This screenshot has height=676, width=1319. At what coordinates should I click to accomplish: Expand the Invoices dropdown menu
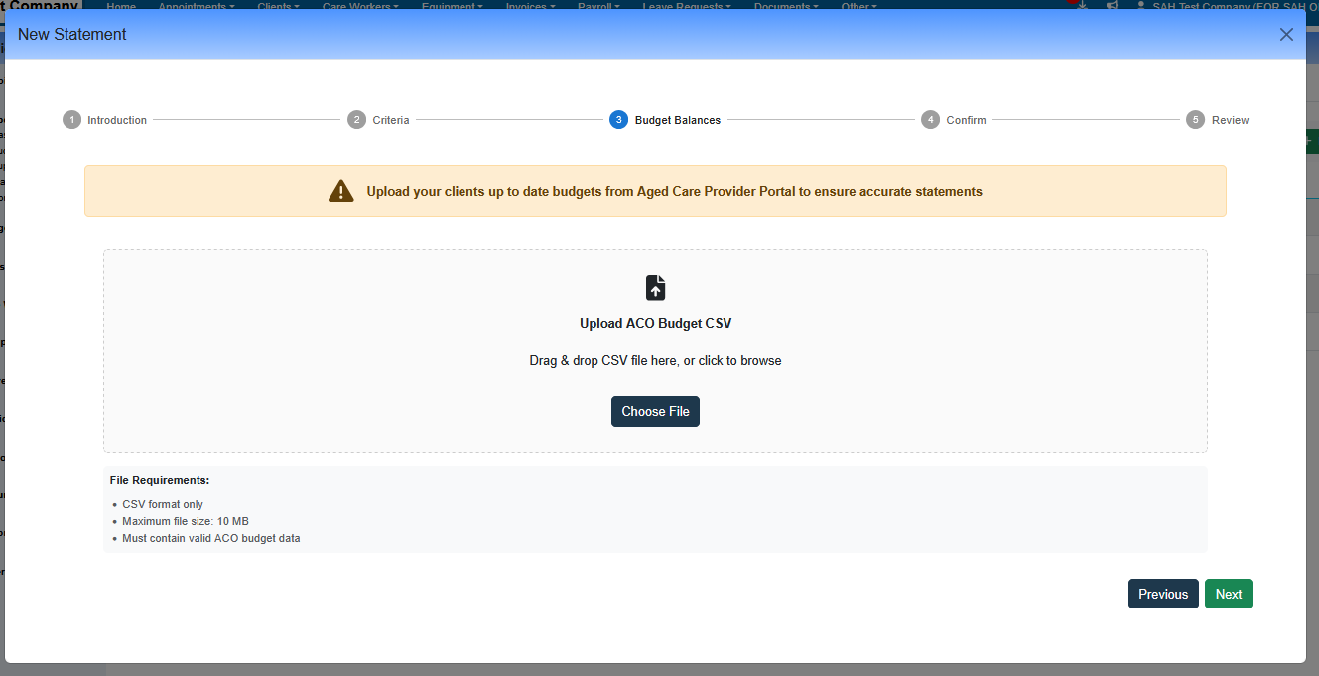[530, 6]
